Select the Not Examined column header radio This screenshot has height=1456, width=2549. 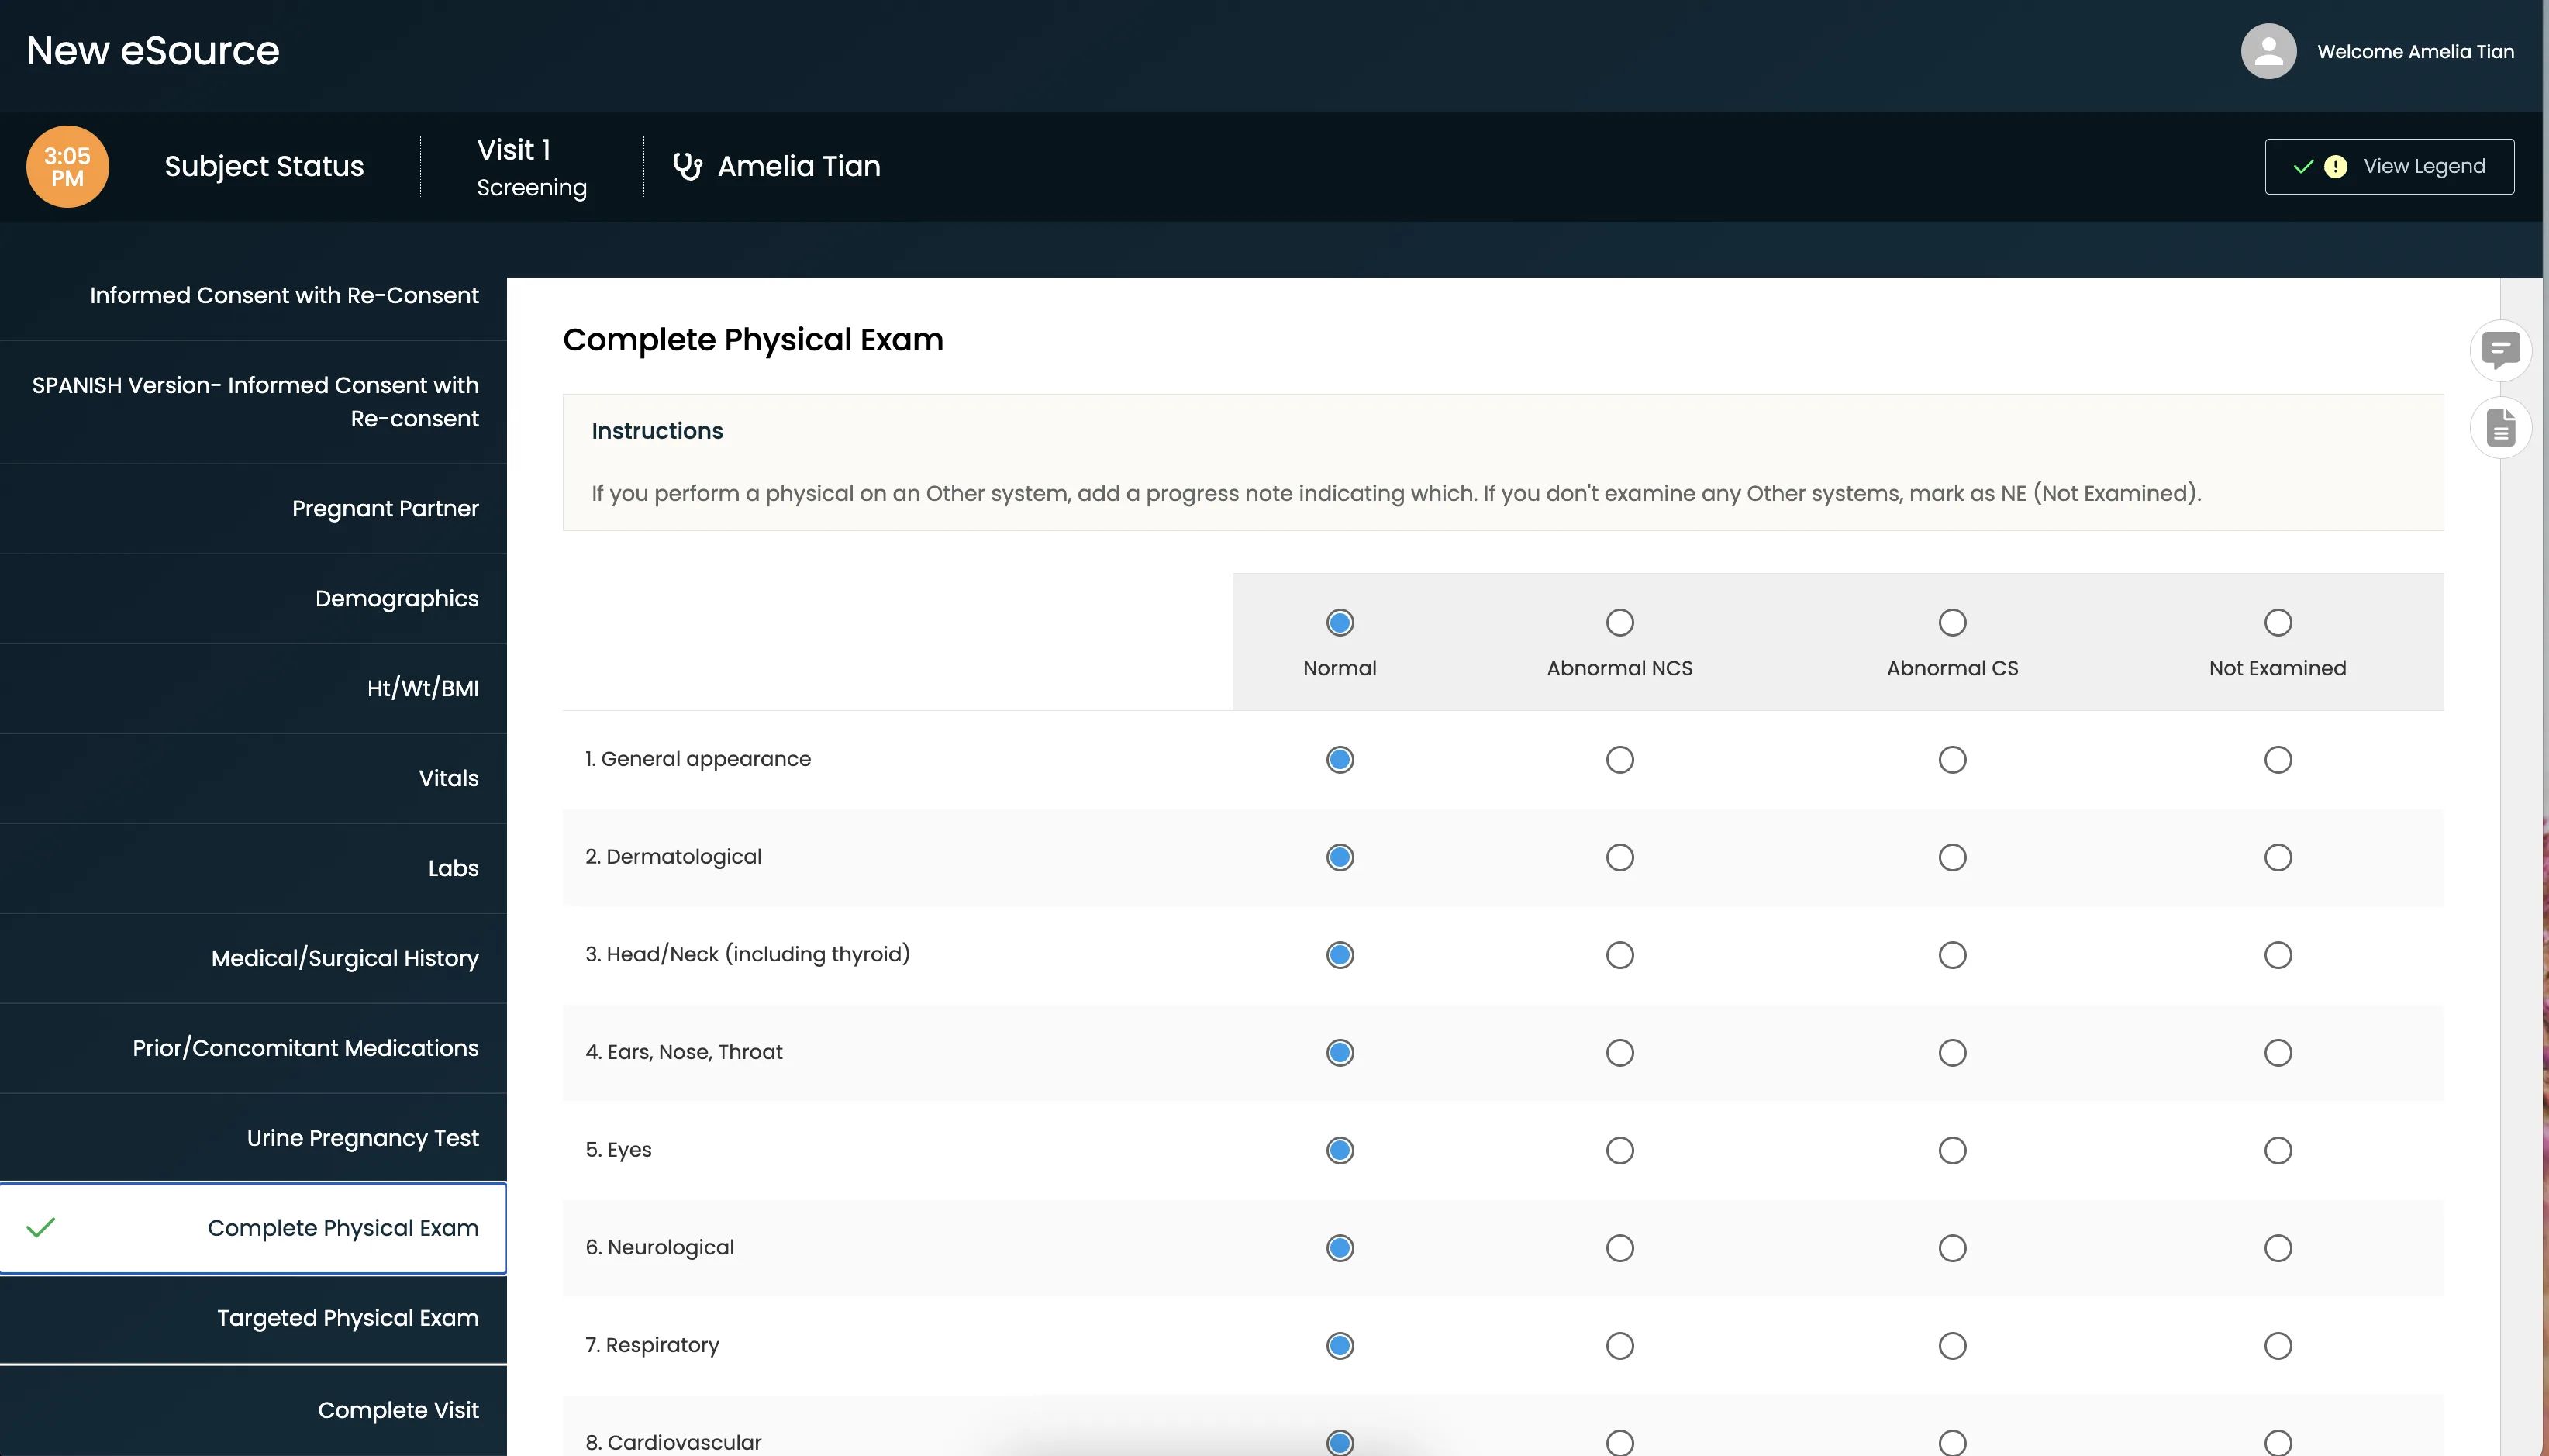[2277, 623]
